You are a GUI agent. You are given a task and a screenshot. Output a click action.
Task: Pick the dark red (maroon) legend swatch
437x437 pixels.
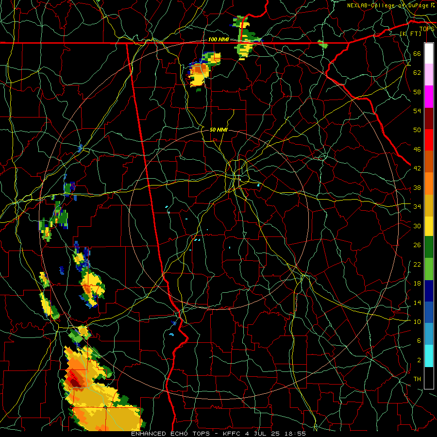429,118
